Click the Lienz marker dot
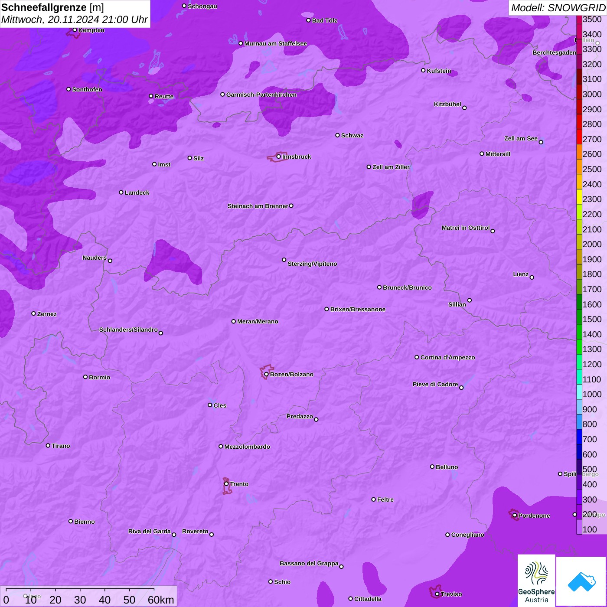Viewport: 607px width, 607px height. point(532,277)
